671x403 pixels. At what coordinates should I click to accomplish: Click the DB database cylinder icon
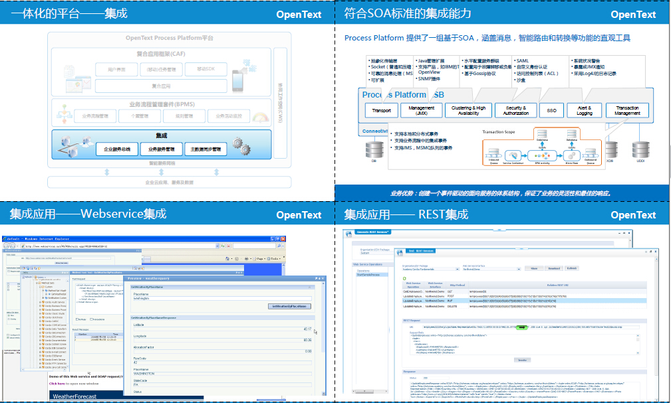tap(374, 150)
